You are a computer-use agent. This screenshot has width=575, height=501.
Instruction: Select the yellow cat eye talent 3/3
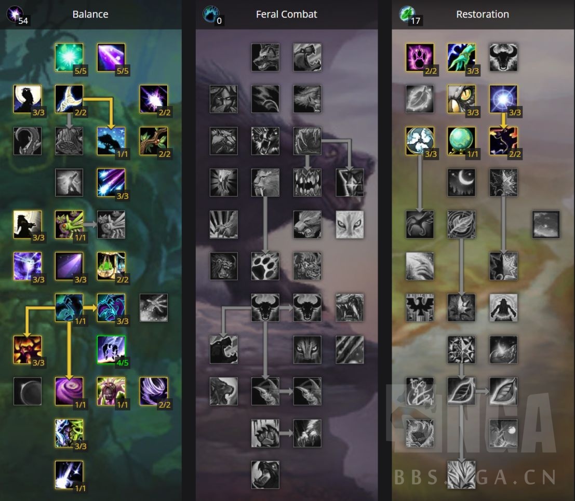click(461, 99)
